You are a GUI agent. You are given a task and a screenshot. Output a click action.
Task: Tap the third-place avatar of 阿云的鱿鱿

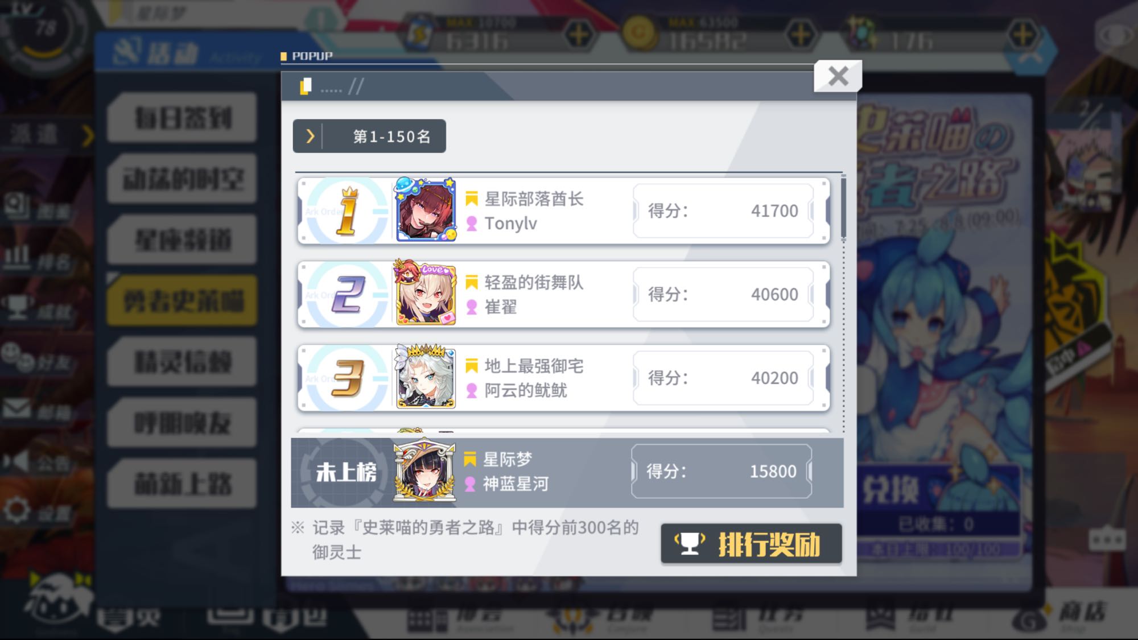click(426, 377)
